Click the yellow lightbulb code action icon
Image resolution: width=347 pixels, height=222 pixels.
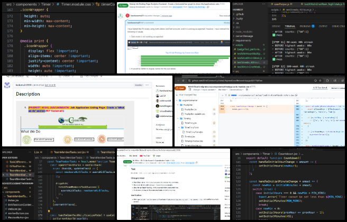(x=49, y=211)
